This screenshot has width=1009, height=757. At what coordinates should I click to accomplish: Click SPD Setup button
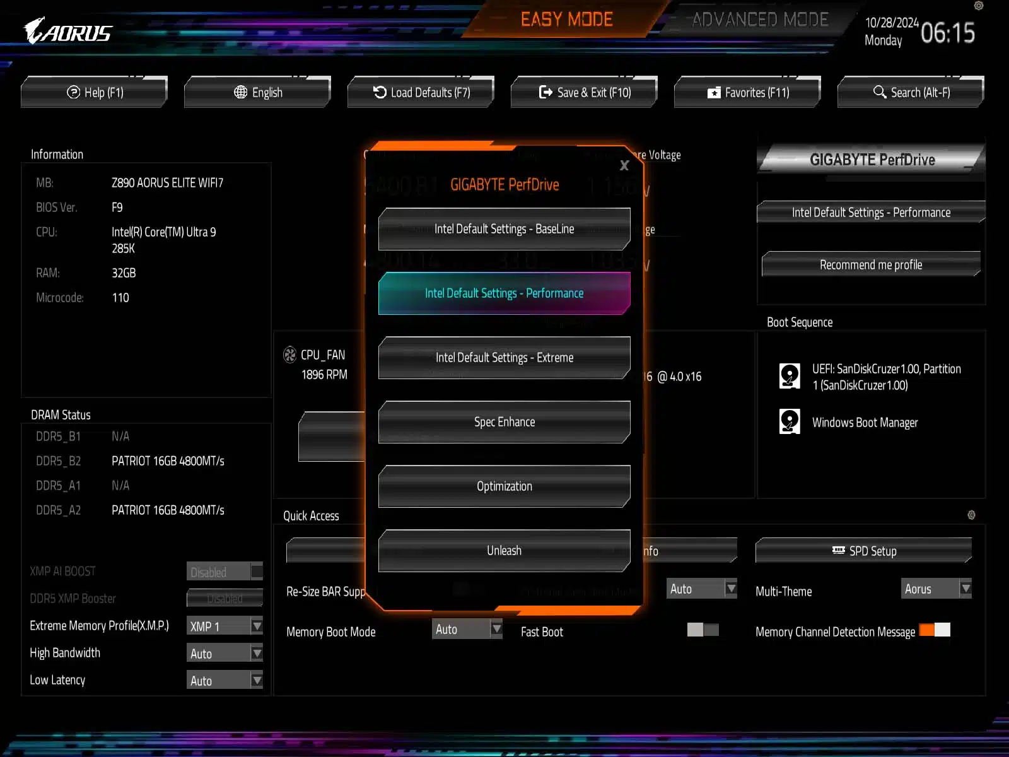click(x=863, y=550)
